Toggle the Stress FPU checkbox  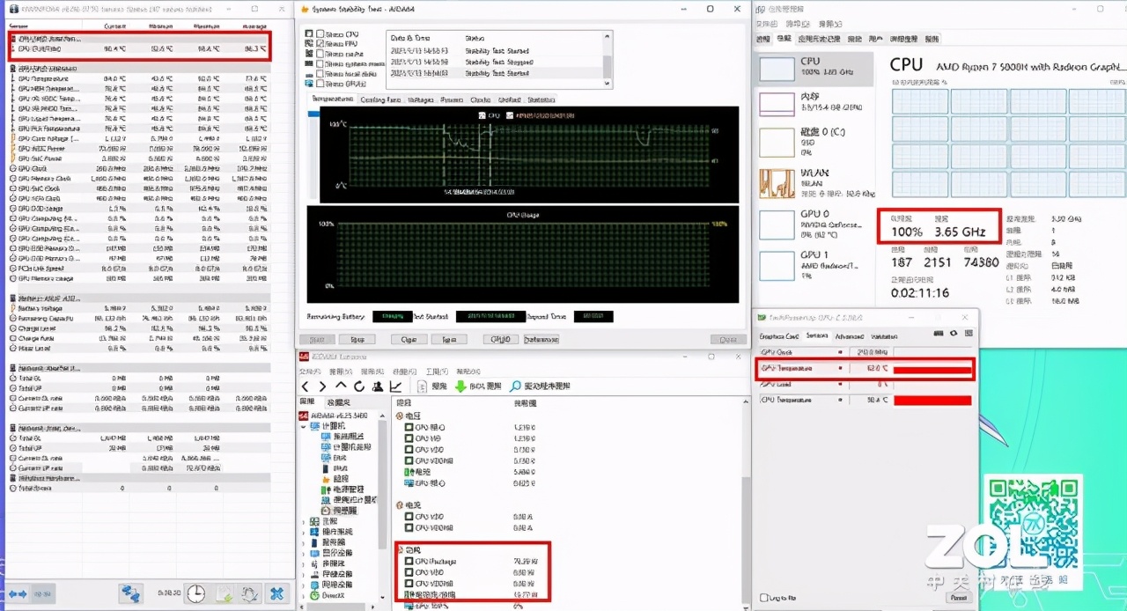[320, 44]
